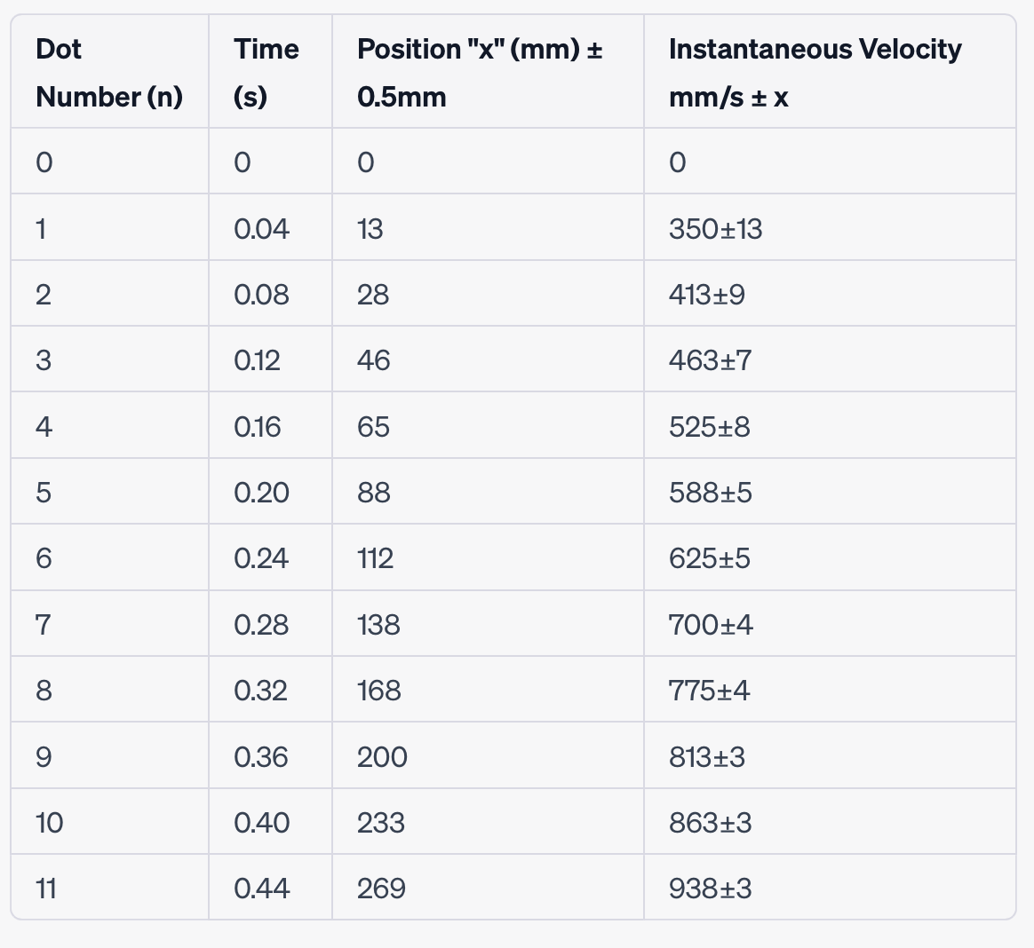Select the velocity cell reading 863±3
The width and height of the screenshot is (1034, 948).
coord(711,823)
